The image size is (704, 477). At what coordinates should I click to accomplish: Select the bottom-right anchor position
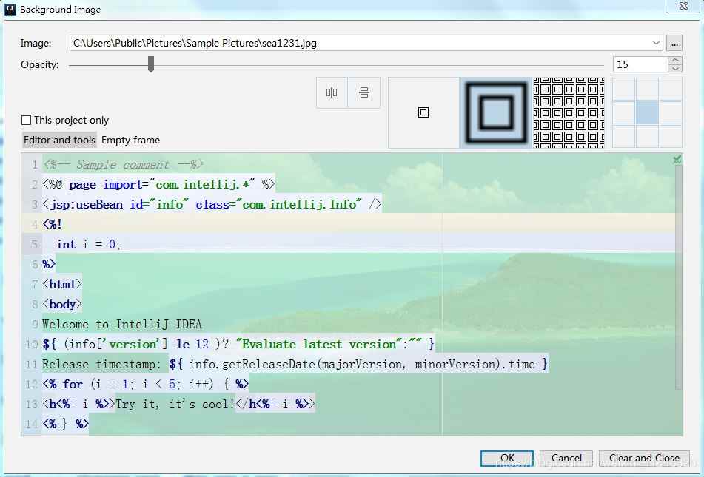click(670, 136)
